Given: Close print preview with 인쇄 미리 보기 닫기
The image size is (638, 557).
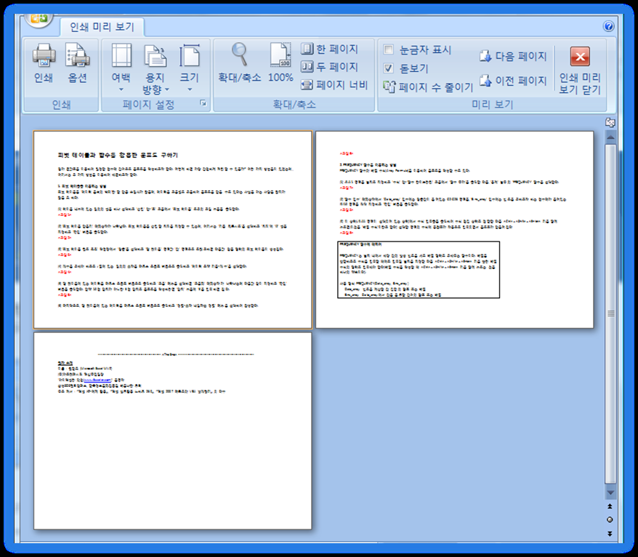Looking at the screenshot, I should [x=580, y=71].
